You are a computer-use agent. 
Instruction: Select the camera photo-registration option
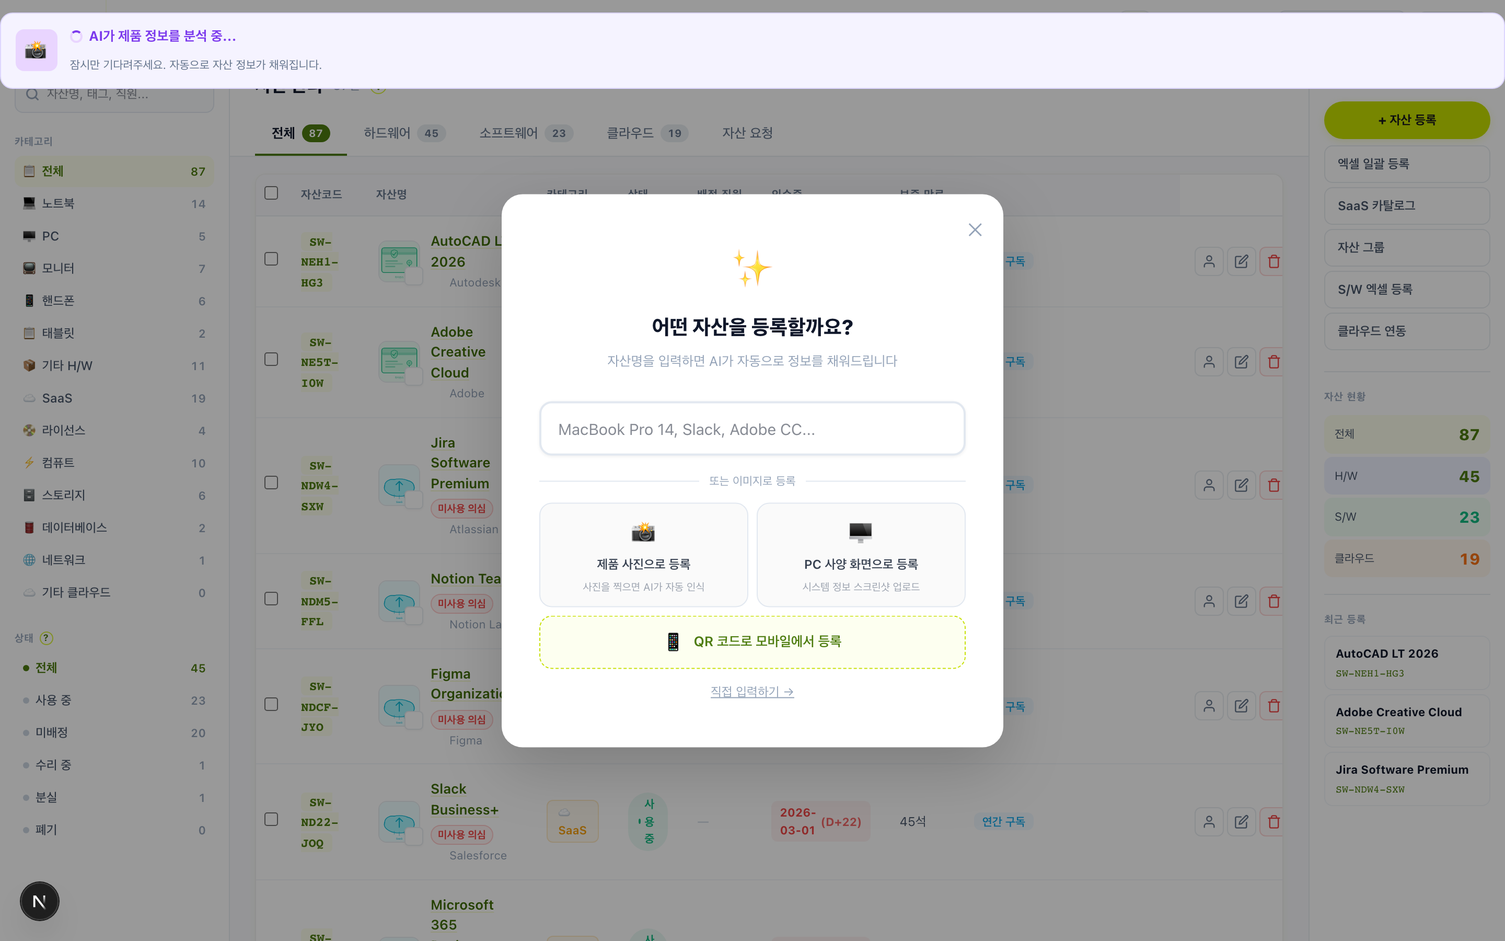[x=644, y=555]
